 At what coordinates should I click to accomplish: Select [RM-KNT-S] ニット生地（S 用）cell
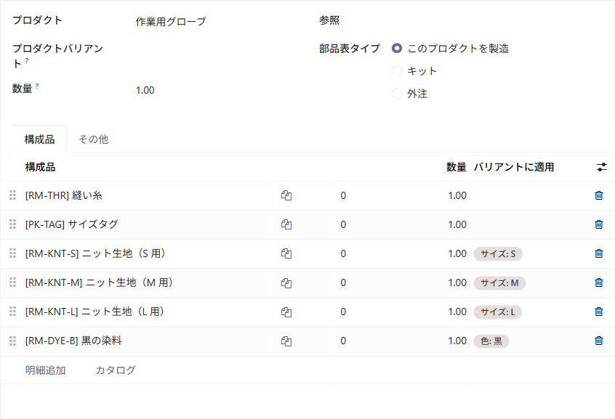point(149,253)
